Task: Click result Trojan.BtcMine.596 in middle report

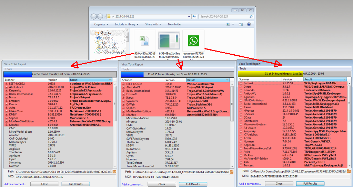Action: pos(200,104)
